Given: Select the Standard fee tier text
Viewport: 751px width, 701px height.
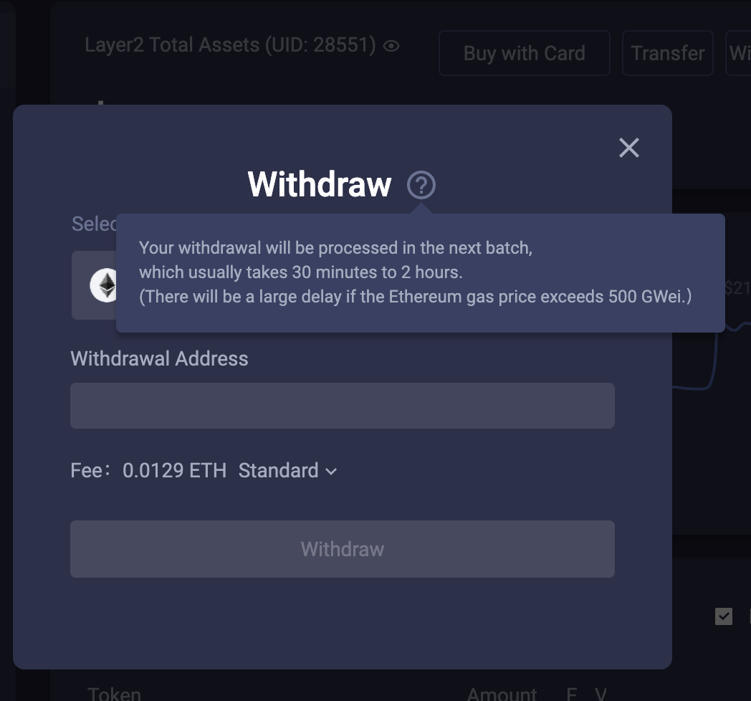Looking at the screenshot, I should pos(279,471).
